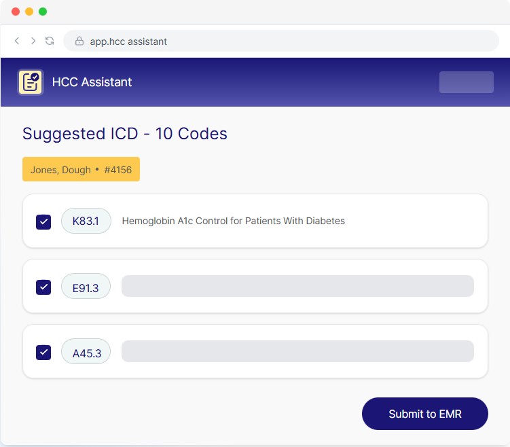Image resolution: width=510 pixels, height=447 pixels.
Task: Select the K83.1 code pill
Action: point(86,221)
